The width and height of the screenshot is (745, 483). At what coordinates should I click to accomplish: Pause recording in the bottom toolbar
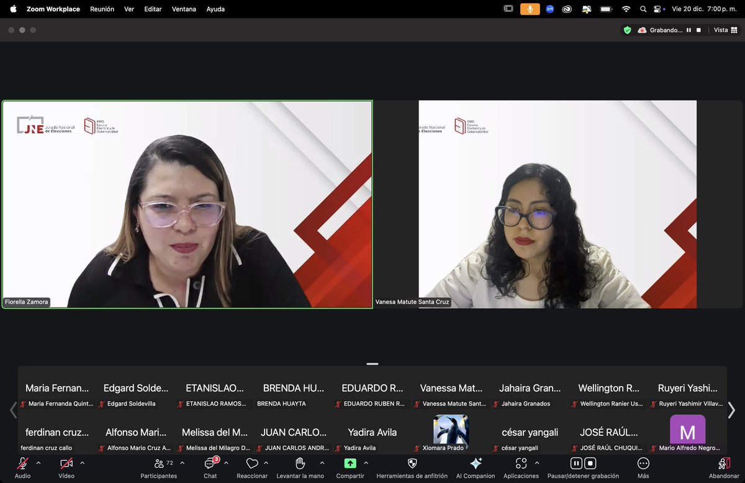point(576,463)
